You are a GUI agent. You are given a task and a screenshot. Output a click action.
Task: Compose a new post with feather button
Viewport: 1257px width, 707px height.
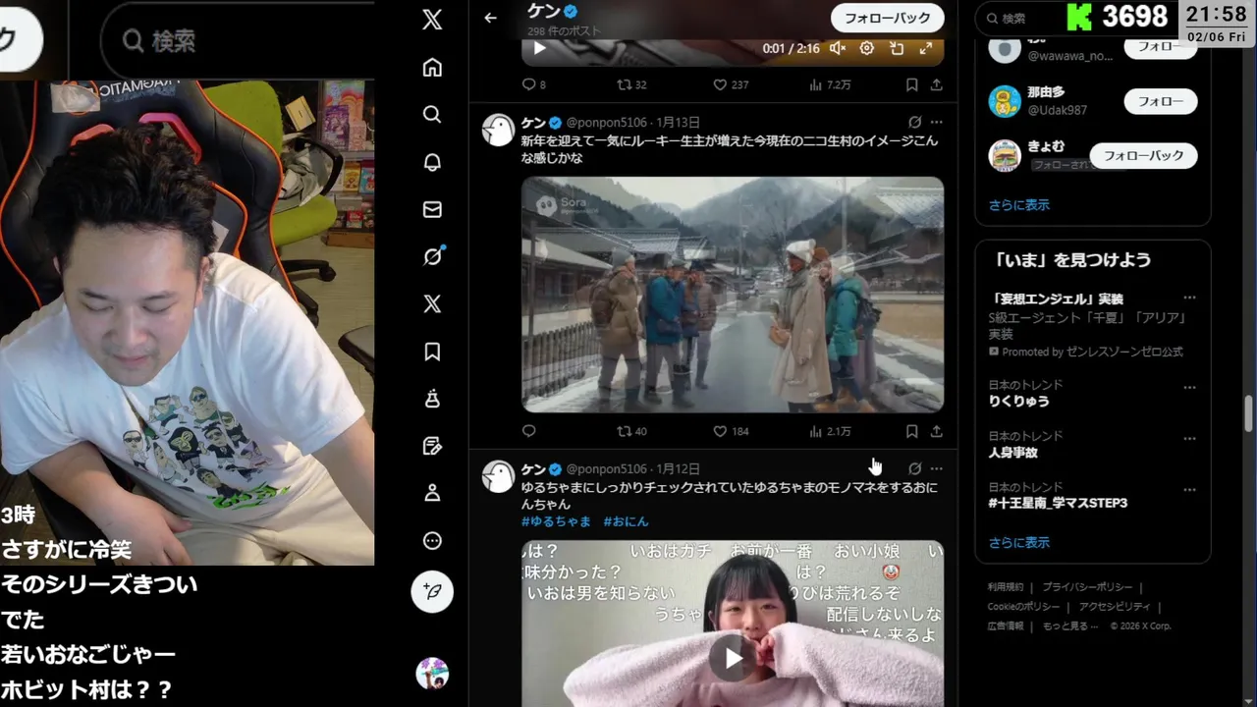pyautogui.click(x=432, y=592)
